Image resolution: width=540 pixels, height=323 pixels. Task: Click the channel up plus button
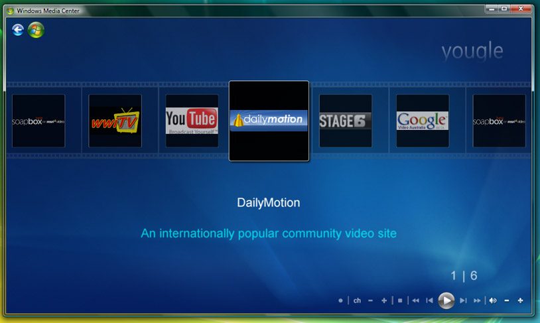point(384,300)
